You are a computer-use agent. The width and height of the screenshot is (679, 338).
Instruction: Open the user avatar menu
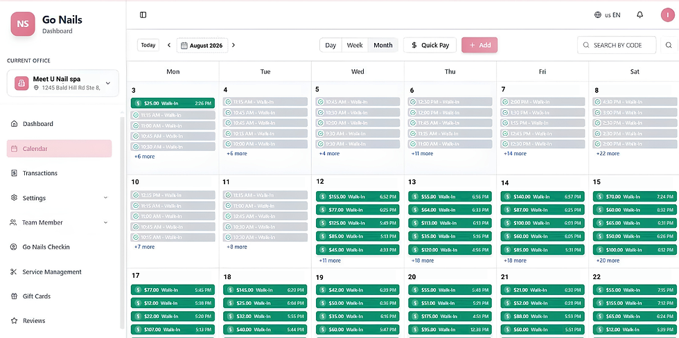point(667,15)
